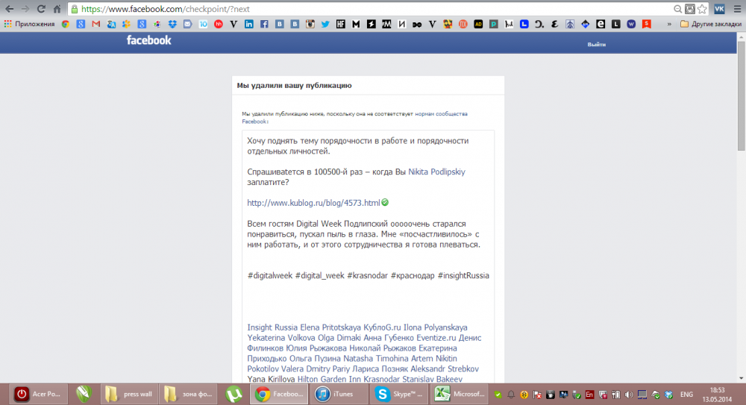The width and height of the screenshot is (746, 405).
Task: Open the Olga Dimaki tagged link
Action: click(339, 338)
